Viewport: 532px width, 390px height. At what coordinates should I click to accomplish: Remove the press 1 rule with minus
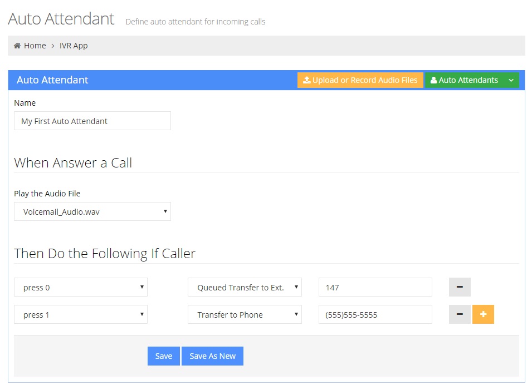pos(460,314)
